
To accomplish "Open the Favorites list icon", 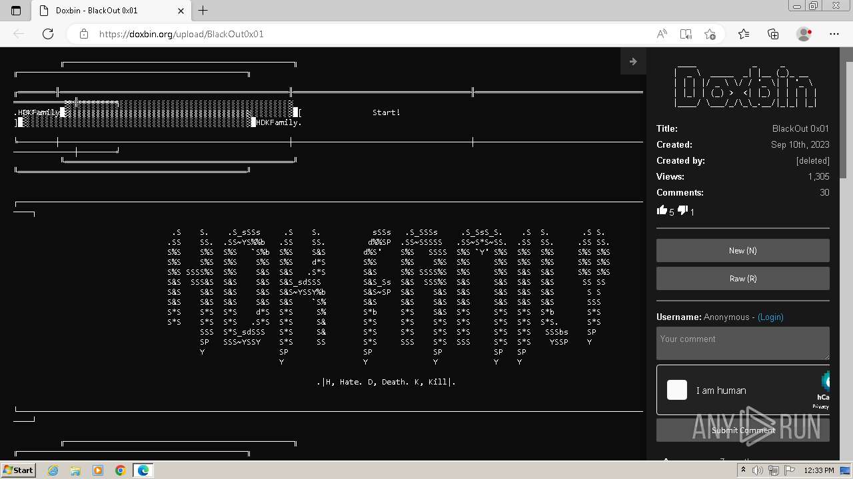I will point(744,34).
